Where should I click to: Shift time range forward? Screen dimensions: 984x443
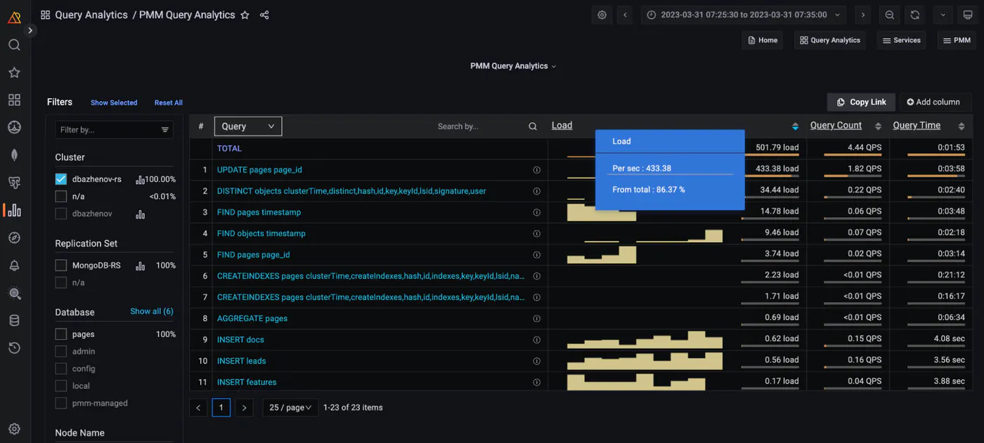[x=863, y=15]
